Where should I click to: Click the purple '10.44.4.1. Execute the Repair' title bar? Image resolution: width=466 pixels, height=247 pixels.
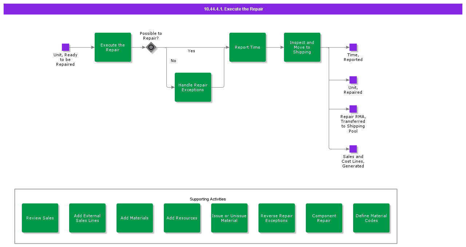(x=233, y=9)
